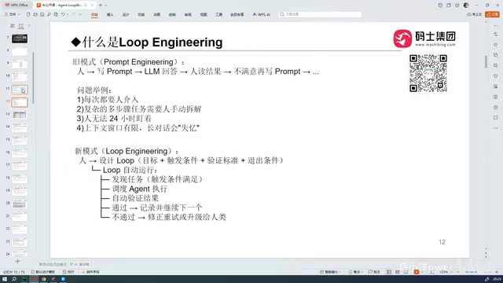The height and width of the screenshot is (283, 503).
Task: Click the print preview toolbar icon
Action: point(56,14)
